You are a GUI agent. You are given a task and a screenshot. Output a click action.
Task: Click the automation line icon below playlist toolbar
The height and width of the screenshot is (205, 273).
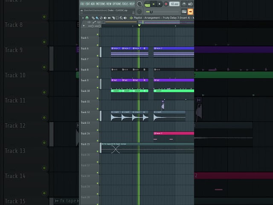94,22
